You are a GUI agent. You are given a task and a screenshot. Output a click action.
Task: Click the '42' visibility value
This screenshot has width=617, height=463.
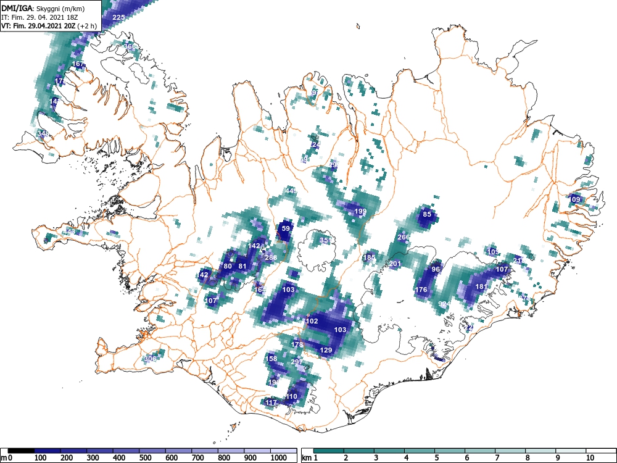coord(204,275)
